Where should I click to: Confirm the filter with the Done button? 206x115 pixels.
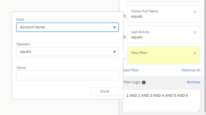(x=105, y=91)
